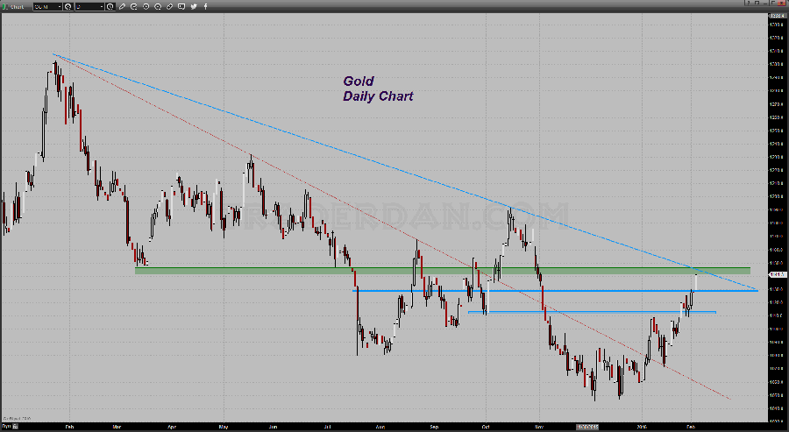Screen dimensions: 789x432
Task: Expand the chart interval dropdown
Action: (x=102, y=6)
